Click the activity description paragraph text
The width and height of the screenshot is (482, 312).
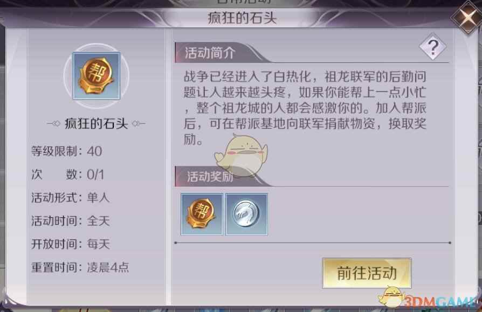305,108
